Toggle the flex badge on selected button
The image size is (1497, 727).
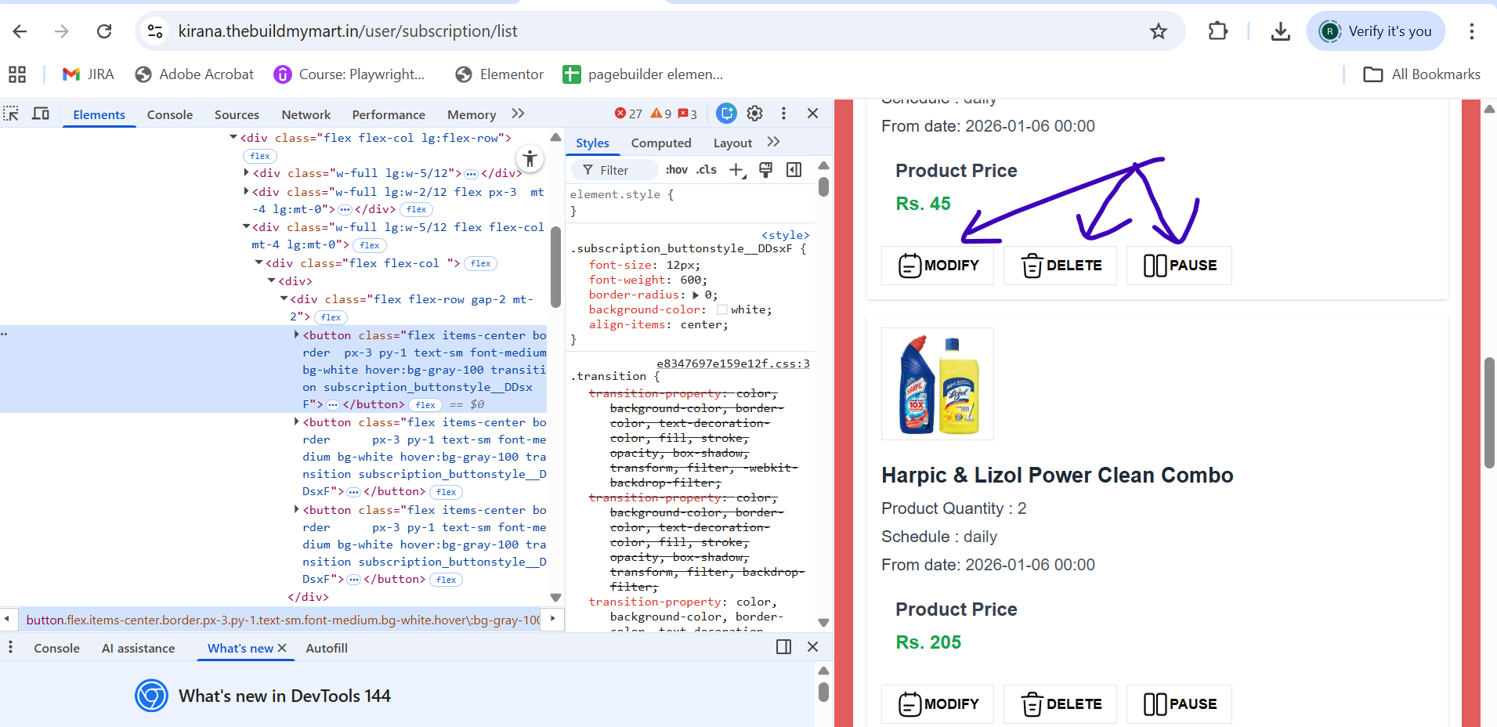[426, 405]
